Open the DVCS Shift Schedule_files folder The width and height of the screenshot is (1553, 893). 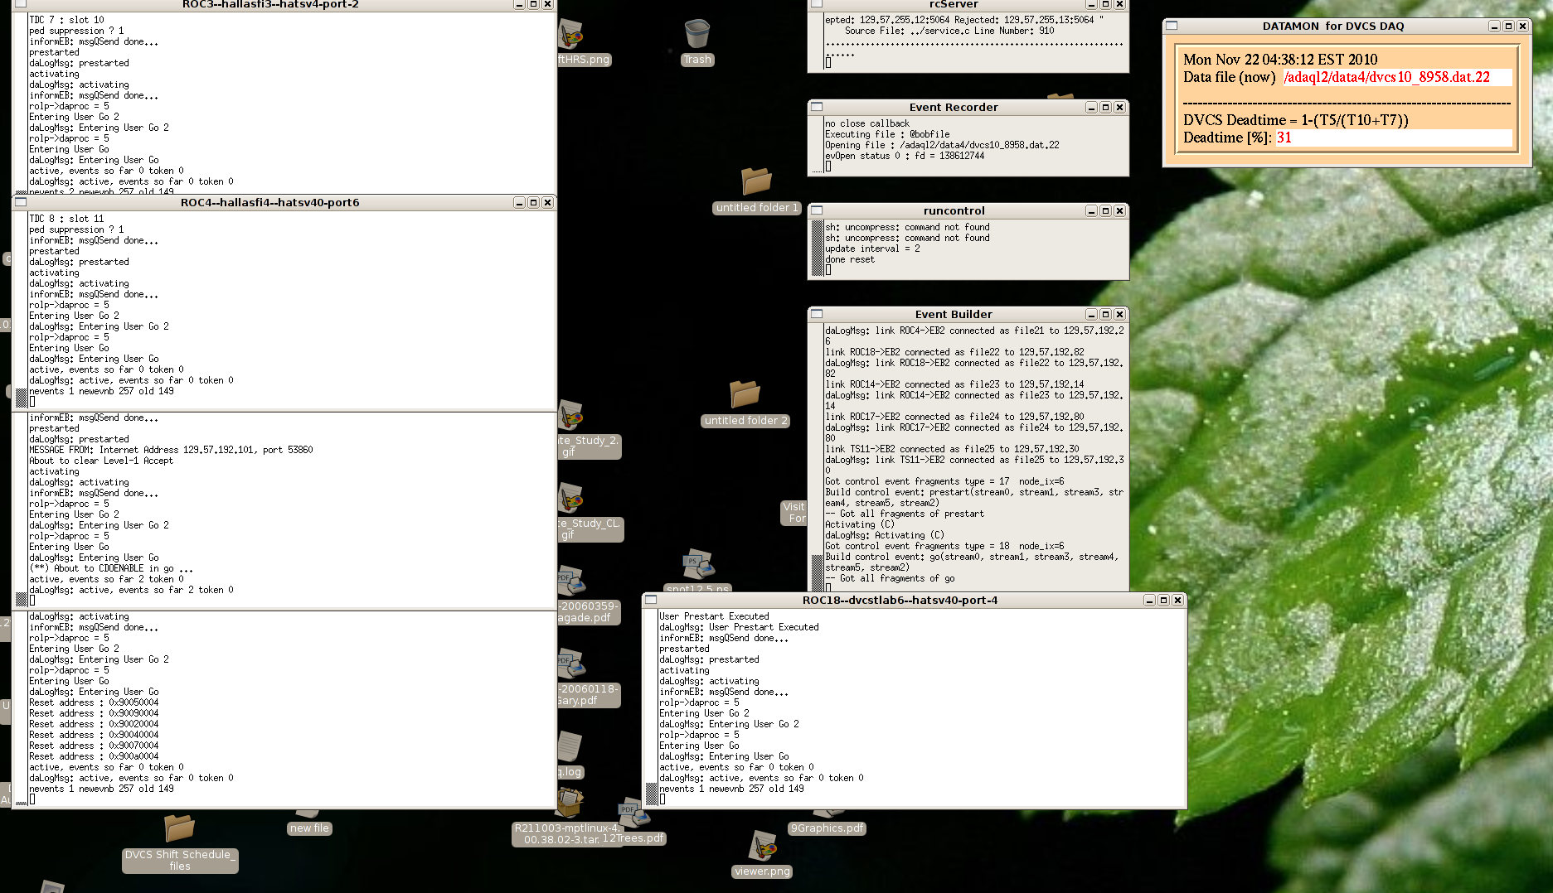[179, 828]
